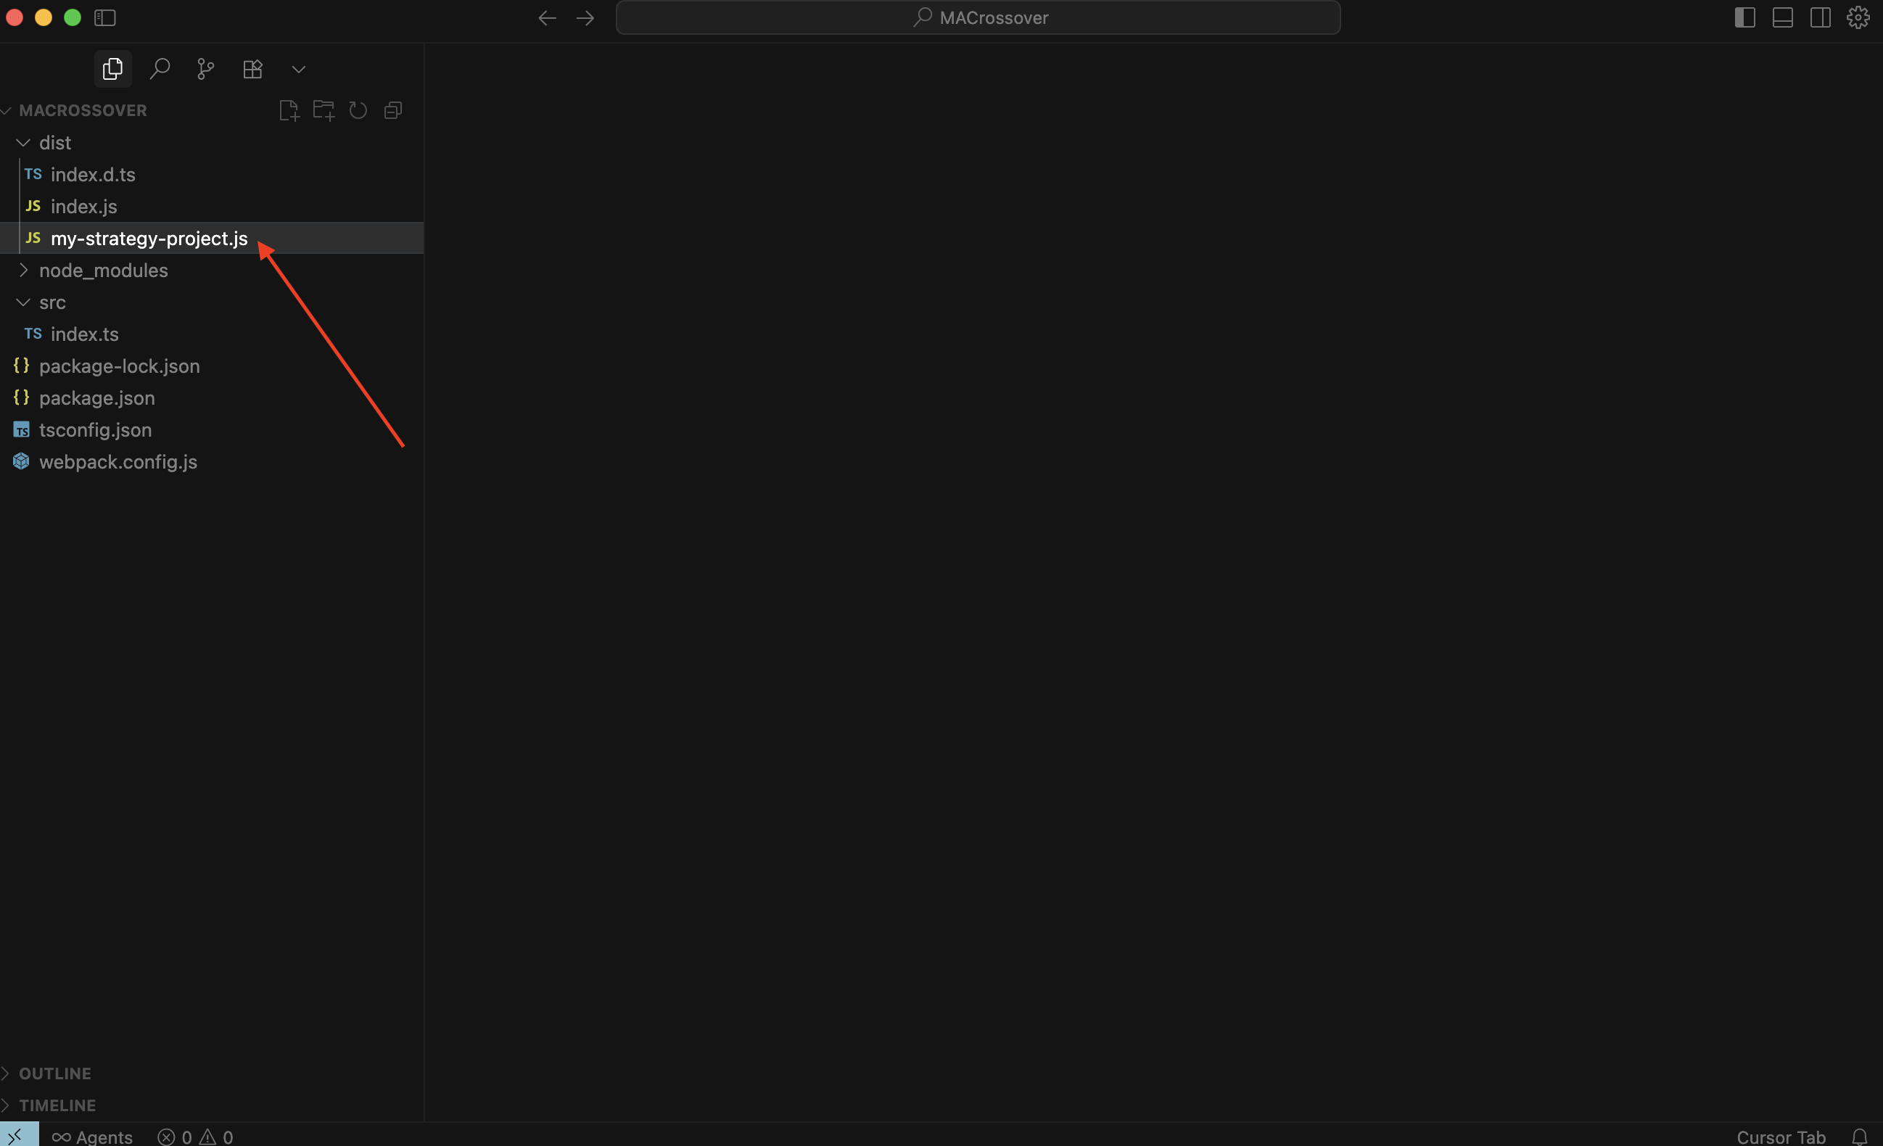The width and height of the screenshot is (1883, 1146).
Task: Click the New File icon in explorer
Action: (289, 110)
